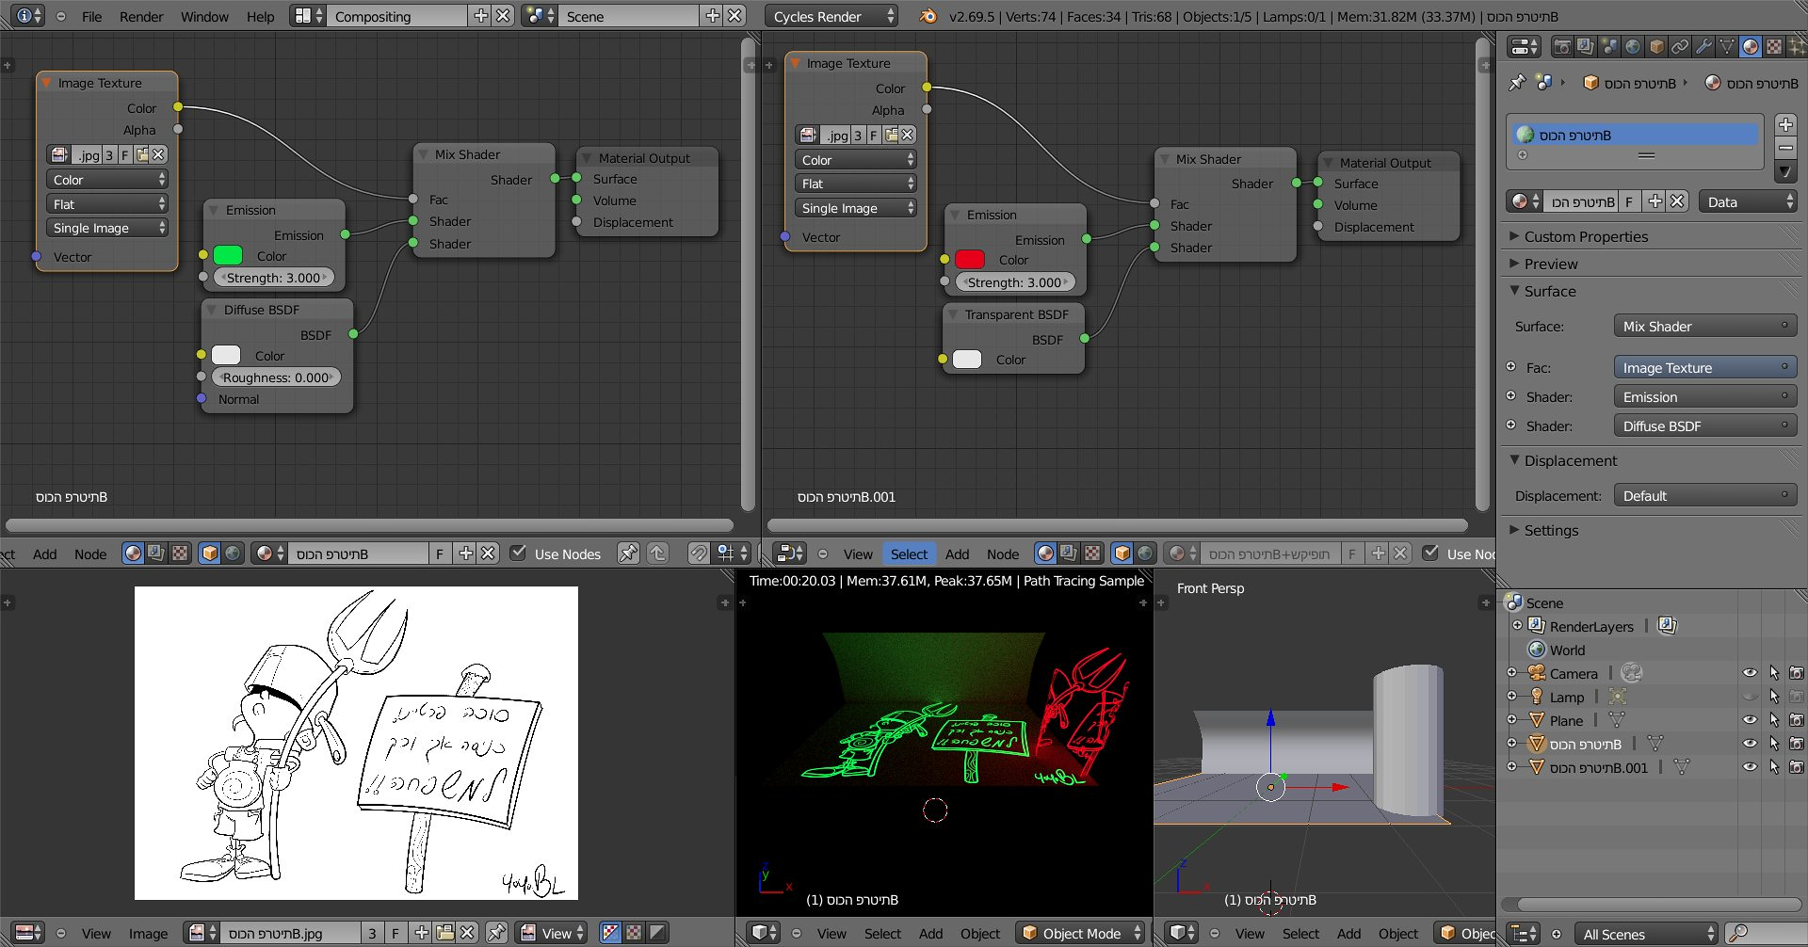Open the Render properties tab (camera icon)
The image size is (1808, 947).
click(1562, 46)
